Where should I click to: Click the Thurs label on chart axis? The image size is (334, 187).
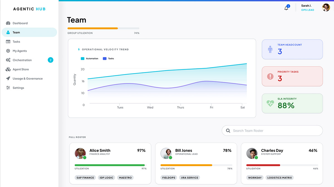coord(180,107)
